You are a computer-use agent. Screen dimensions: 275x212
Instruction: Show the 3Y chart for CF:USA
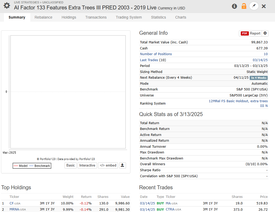pyautogui.click(x=53, y=203)
